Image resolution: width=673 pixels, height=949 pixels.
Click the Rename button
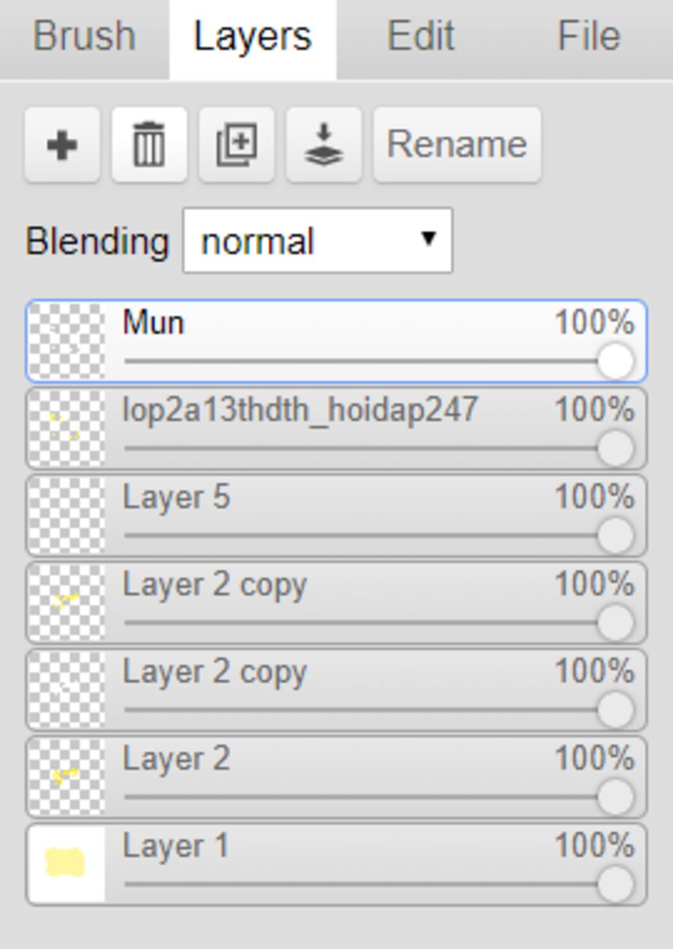pyautogui.click(x=457, y=144)
